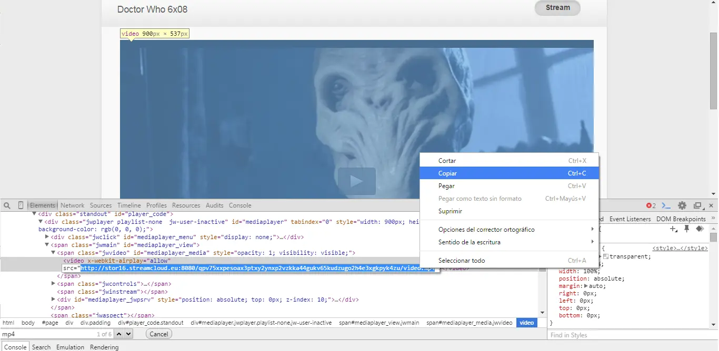This screenshot has height=351, width=719.
Task: Click the dock/undock window icon
Action: coord(698,205)
